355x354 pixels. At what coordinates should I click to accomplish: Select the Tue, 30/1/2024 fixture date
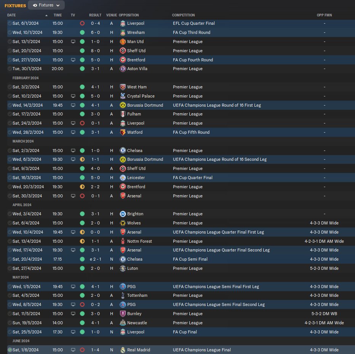(27, 69)
